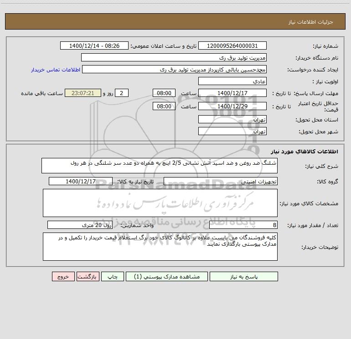Click the اولویت نیاز field showing عادی
This screenshot has width=351, height=339.
pyautogui.click(x=232, y=81)
